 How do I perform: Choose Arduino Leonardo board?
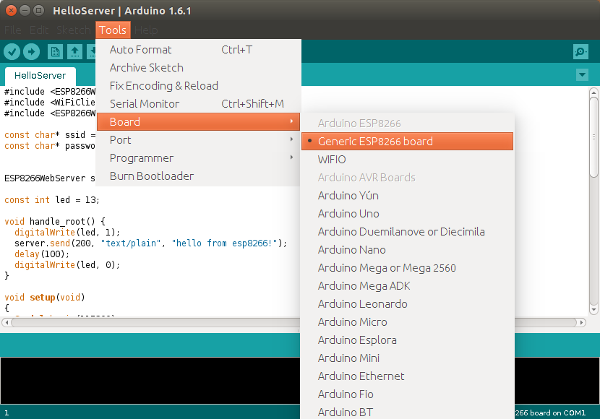click(x=407, y=304)
